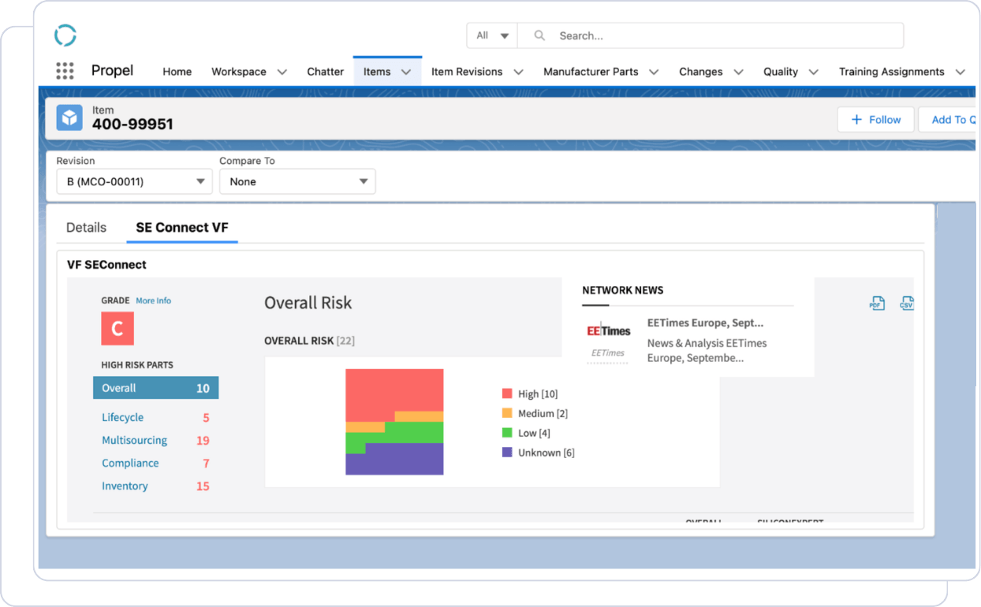
Task: Open the Revision B (MCO-00011) dropdown
Action: pyautogui.click(x=134, y=181)
